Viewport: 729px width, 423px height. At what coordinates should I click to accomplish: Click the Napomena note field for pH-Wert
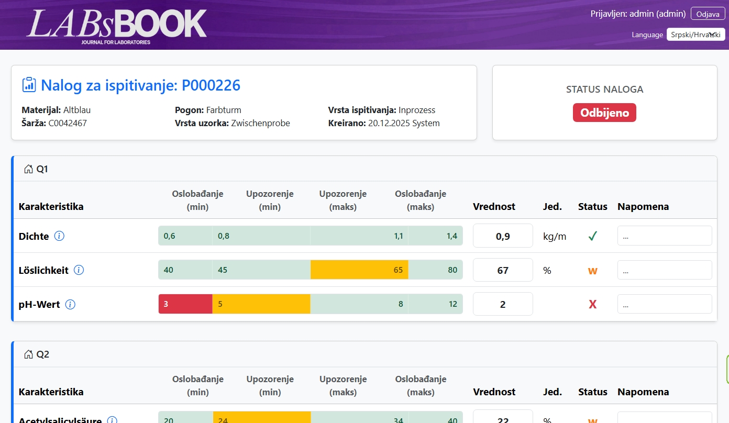pos(665,304)
